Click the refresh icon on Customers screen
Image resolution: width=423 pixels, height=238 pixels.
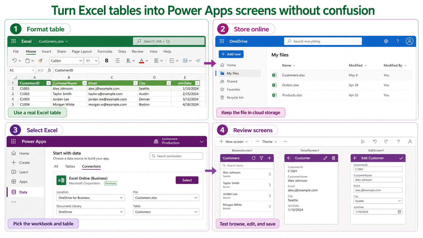tap(253, 158)
